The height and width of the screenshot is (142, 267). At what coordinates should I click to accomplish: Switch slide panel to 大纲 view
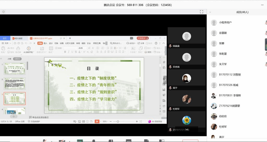(9, 59)
